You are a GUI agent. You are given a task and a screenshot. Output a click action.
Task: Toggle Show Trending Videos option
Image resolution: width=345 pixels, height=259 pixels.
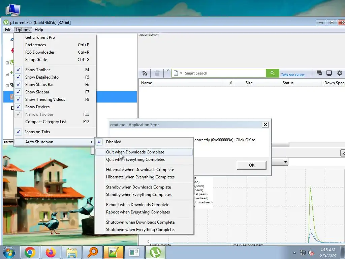click(x=55, y=99)
